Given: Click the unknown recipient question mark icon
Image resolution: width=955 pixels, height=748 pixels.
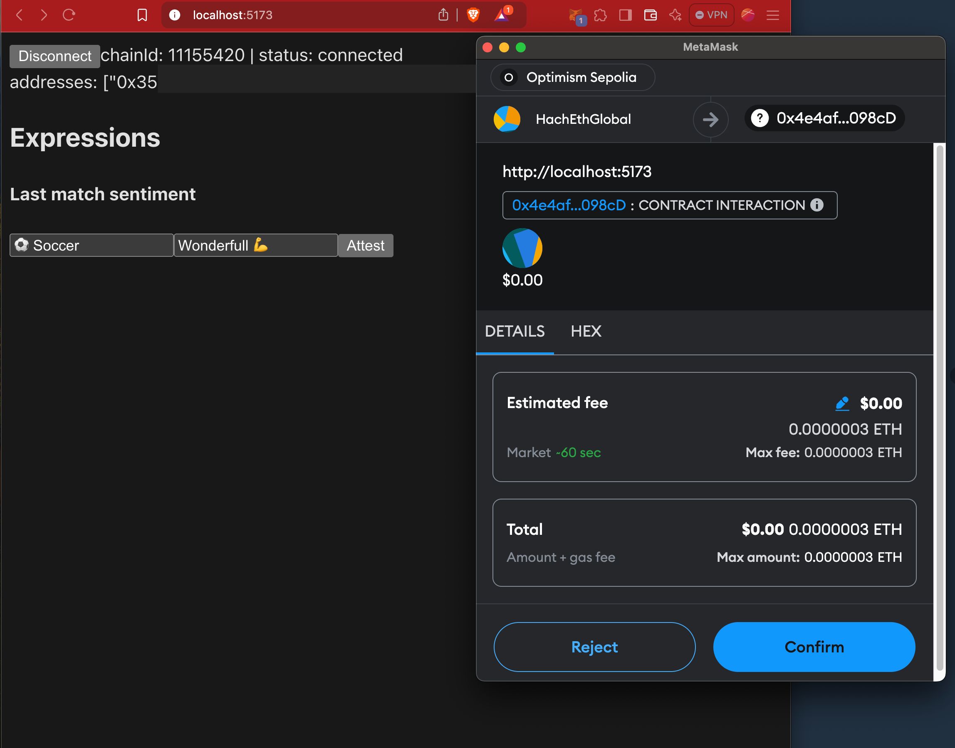Looking at the screenshot, I should click(x=760, y=118).
